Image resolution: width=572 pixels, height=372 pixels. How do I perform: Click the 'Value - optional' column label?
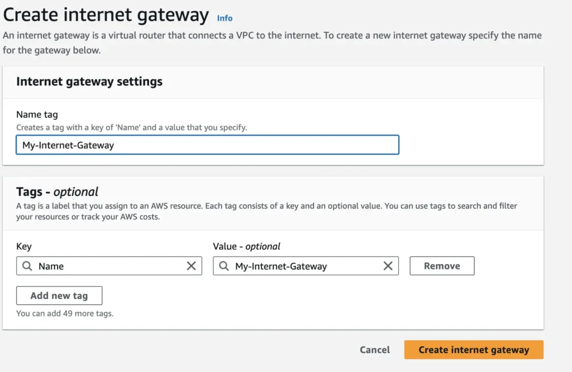click(246, 246)
